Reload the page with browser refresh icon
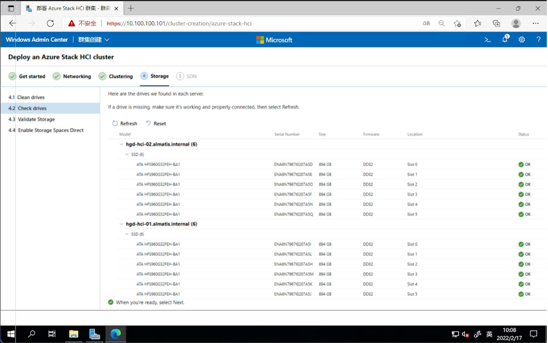Viewport: 548px width, 343px height. click(50, 24)
